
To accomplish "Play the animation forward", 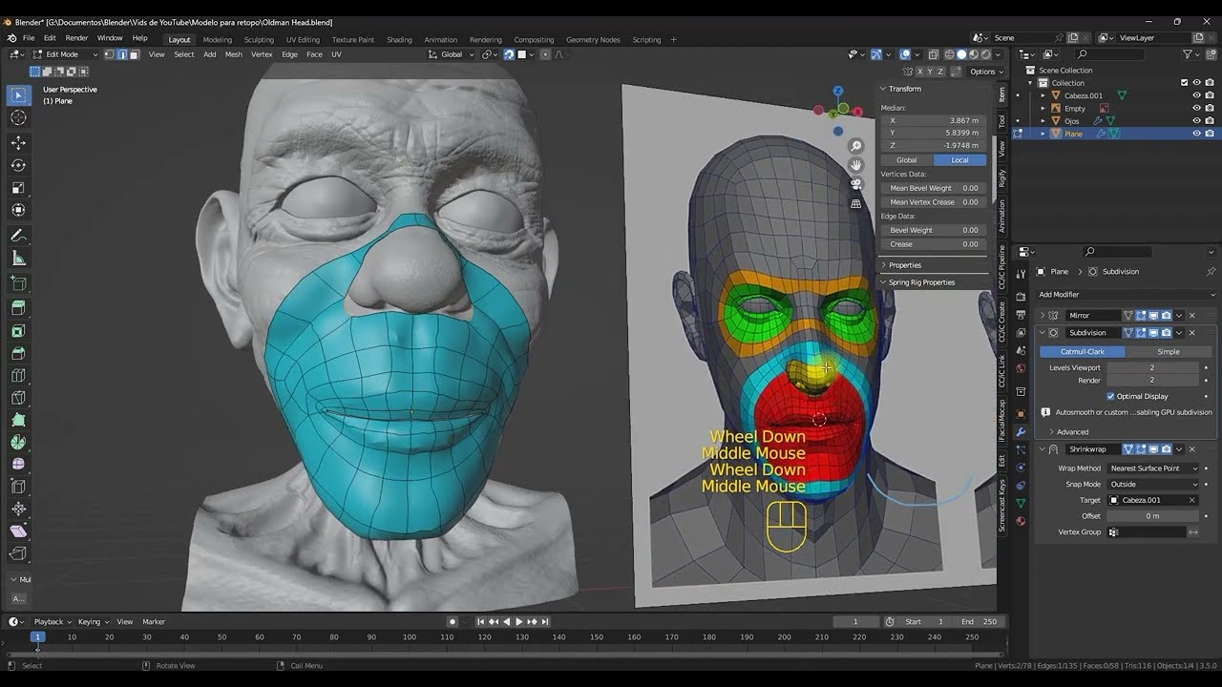I will (x=519, y=622).
